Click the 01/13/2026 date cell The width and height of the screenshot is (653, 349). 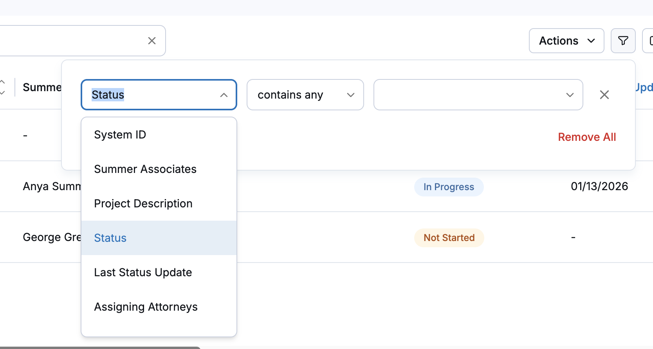[599, 186]
